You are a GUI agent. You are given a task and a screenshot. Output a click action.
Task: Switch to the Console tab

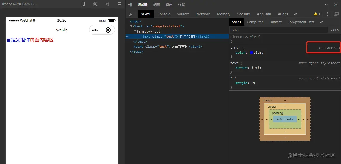pyautogui.click(x=163, y=14)
